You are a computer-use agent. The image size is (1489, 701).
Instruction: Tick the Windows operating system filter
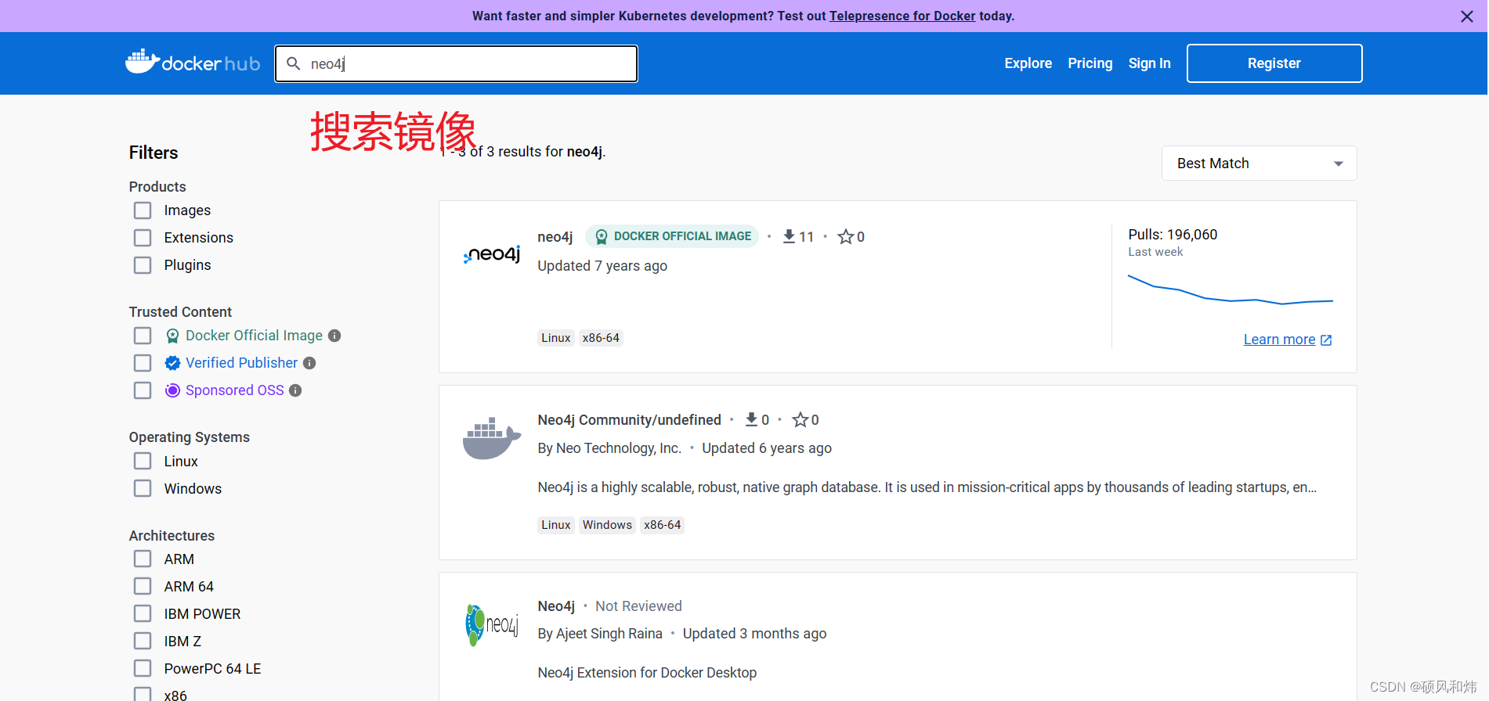click(x=143, y=488)
